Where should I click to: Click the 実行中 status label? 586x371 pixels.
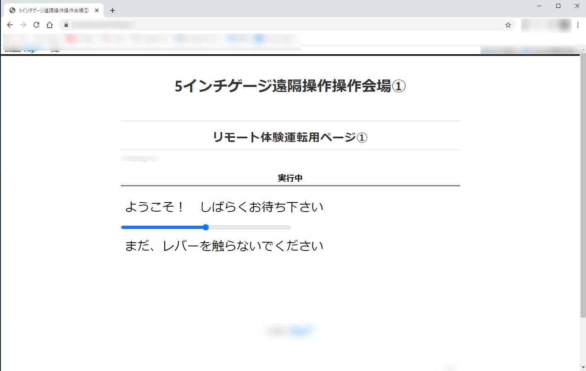290,178
